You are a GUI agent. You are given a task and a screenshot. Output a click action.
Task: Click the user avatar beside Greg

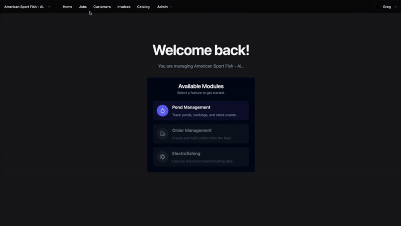[377, 7]
